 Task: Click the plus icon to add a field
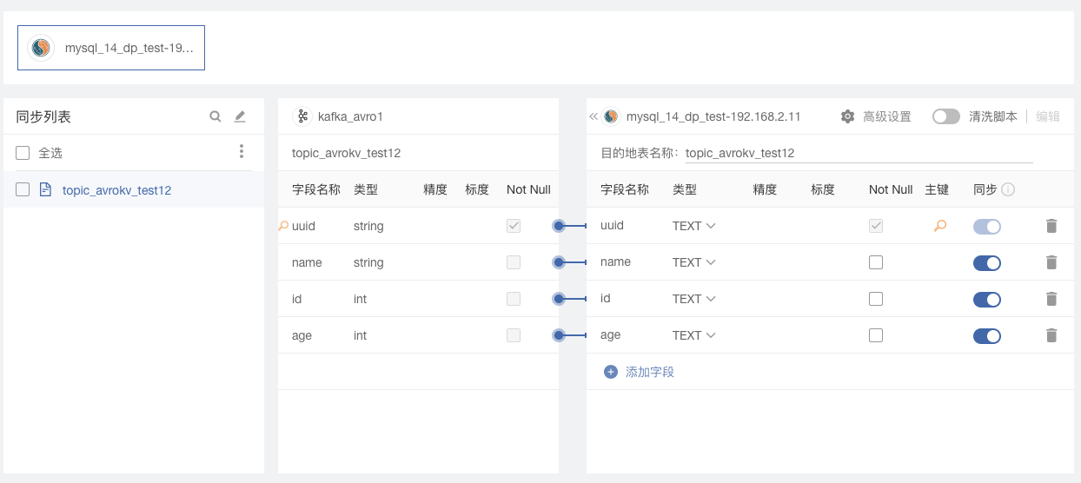611,372
